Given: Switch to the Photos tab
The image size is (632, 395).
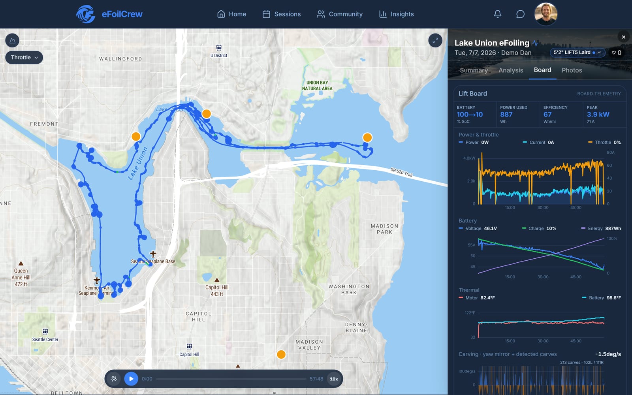Looking at the screenshot, I should click(572, 70).
